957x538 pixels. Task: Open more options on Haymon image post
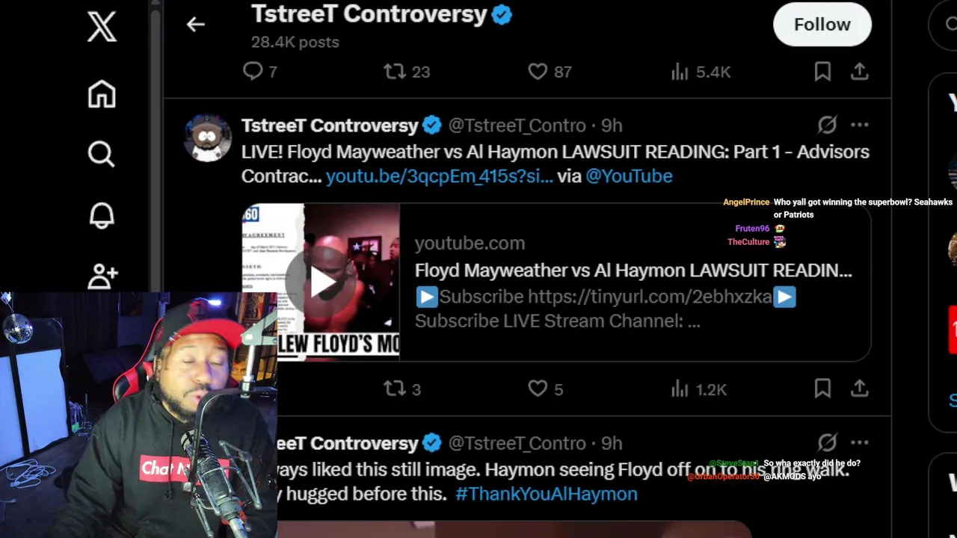(x=860, y=442)
